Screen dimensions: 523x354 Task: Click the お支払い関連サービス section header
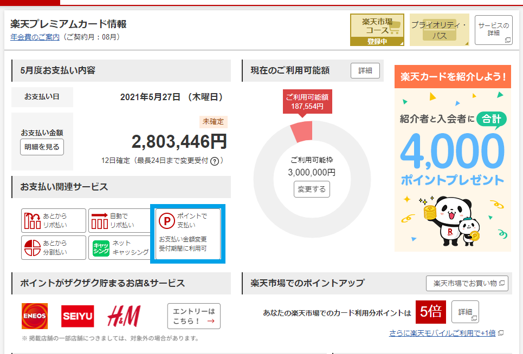[x=121, y=187]
